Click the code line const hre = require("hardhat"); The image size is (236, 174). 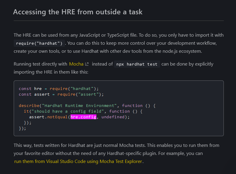point(59,88)
